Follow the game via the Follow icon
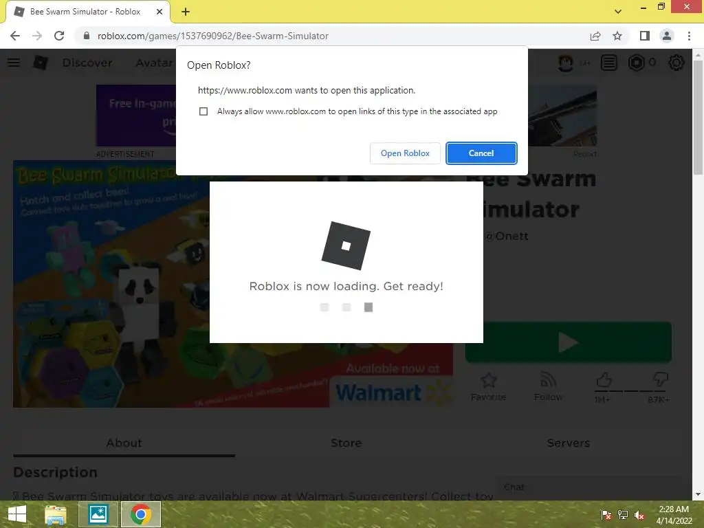 [548, 386]
